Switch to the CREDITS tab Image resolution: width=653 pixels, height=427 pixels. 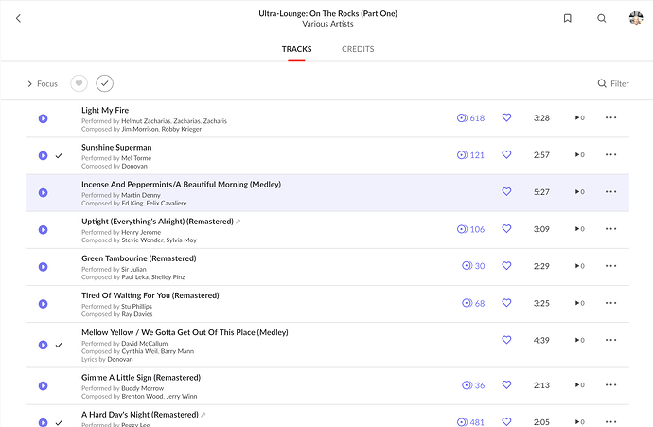tap(358, 49)
